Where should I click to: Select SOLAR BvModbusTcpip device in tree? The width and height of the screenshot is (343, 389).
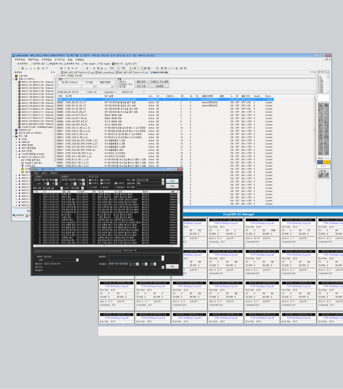(x=36, y=127)
